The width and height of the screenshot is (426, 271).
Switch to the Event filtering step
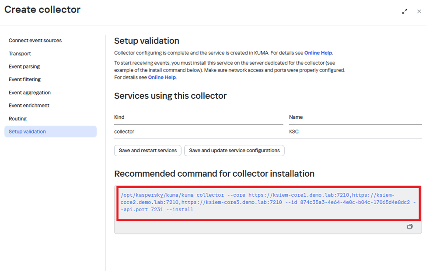click(x=24, y=79)
